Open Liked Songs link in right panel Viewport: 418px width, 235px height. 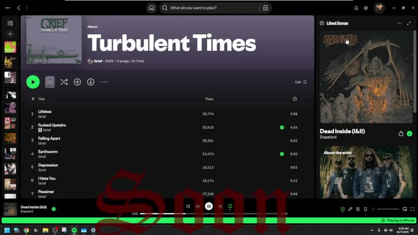click(x=337, y=23)
